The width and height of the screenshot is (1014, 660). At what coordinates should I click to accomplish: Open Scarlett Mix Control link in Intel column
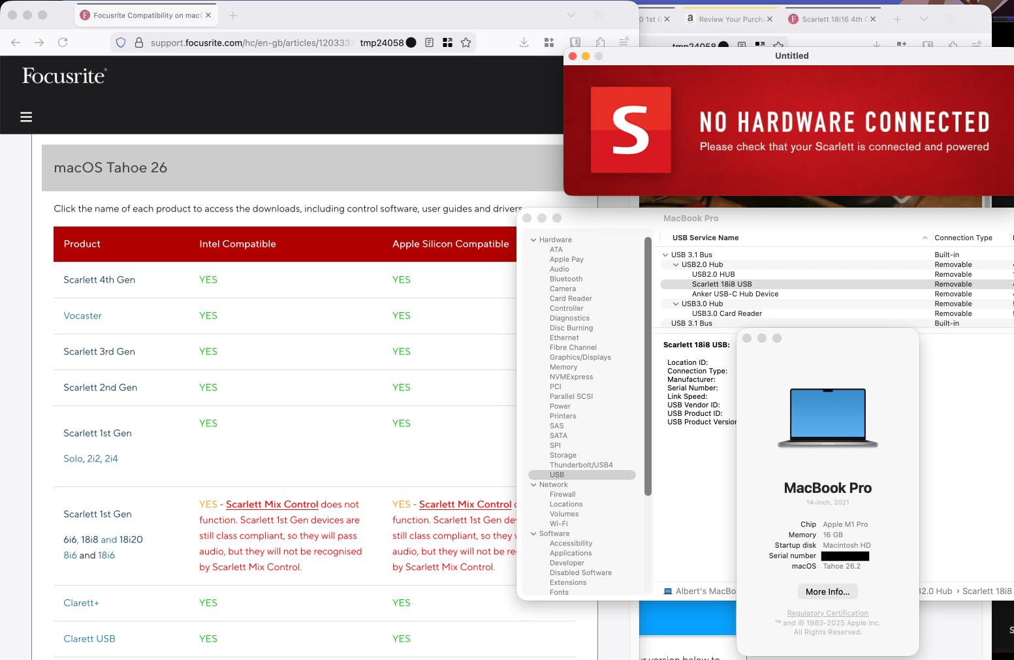click(x=272, y=505)
